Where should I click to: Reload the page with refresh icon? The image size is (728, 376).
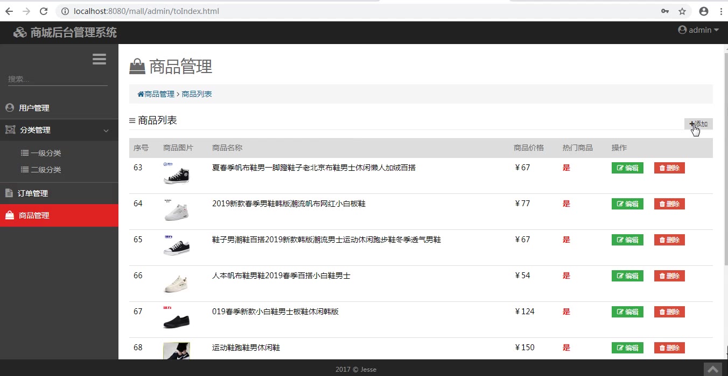click(44, 11)
